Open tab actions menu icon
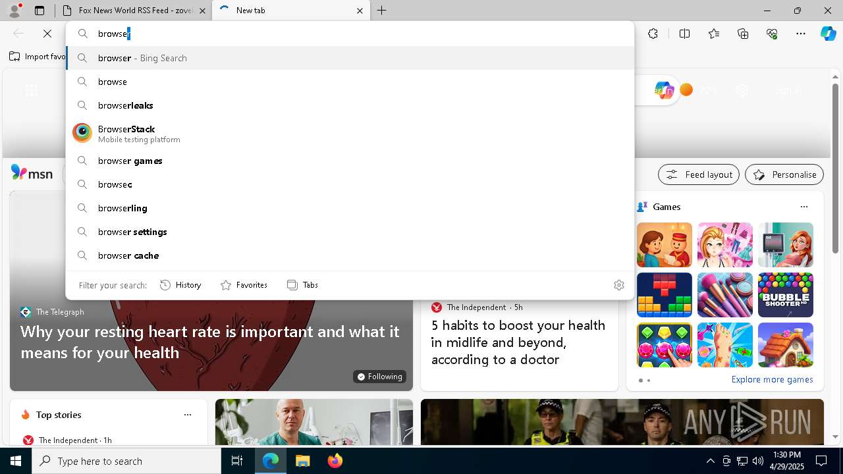Screen dimensions: 843x474 click(40, 11)
